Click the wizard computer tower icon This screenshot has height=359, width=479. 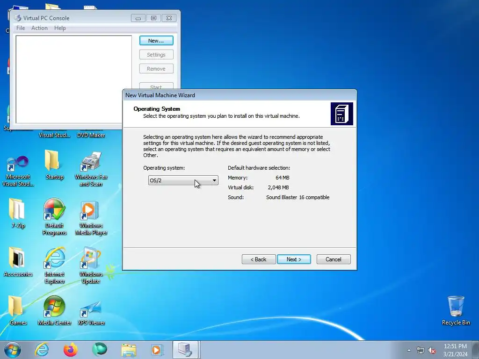pyautogui.click(x=341, y=114)
